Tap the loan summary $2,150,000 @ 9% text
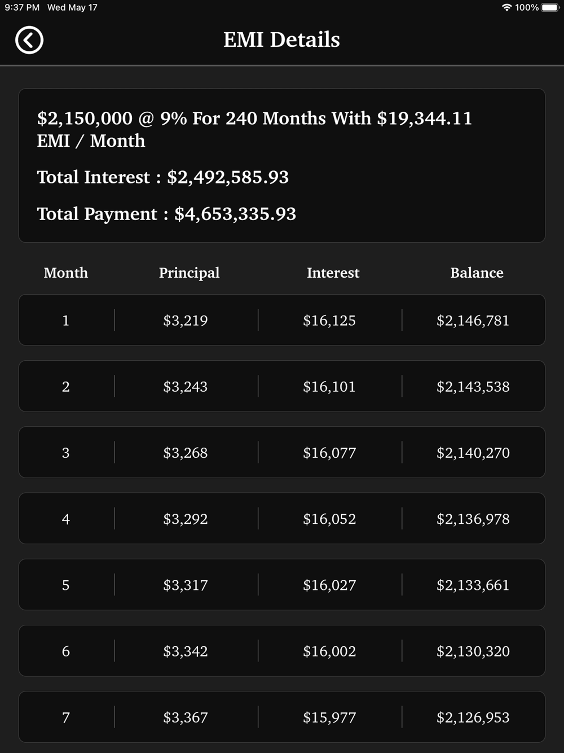The image size is (564, 753). point(254,129)
